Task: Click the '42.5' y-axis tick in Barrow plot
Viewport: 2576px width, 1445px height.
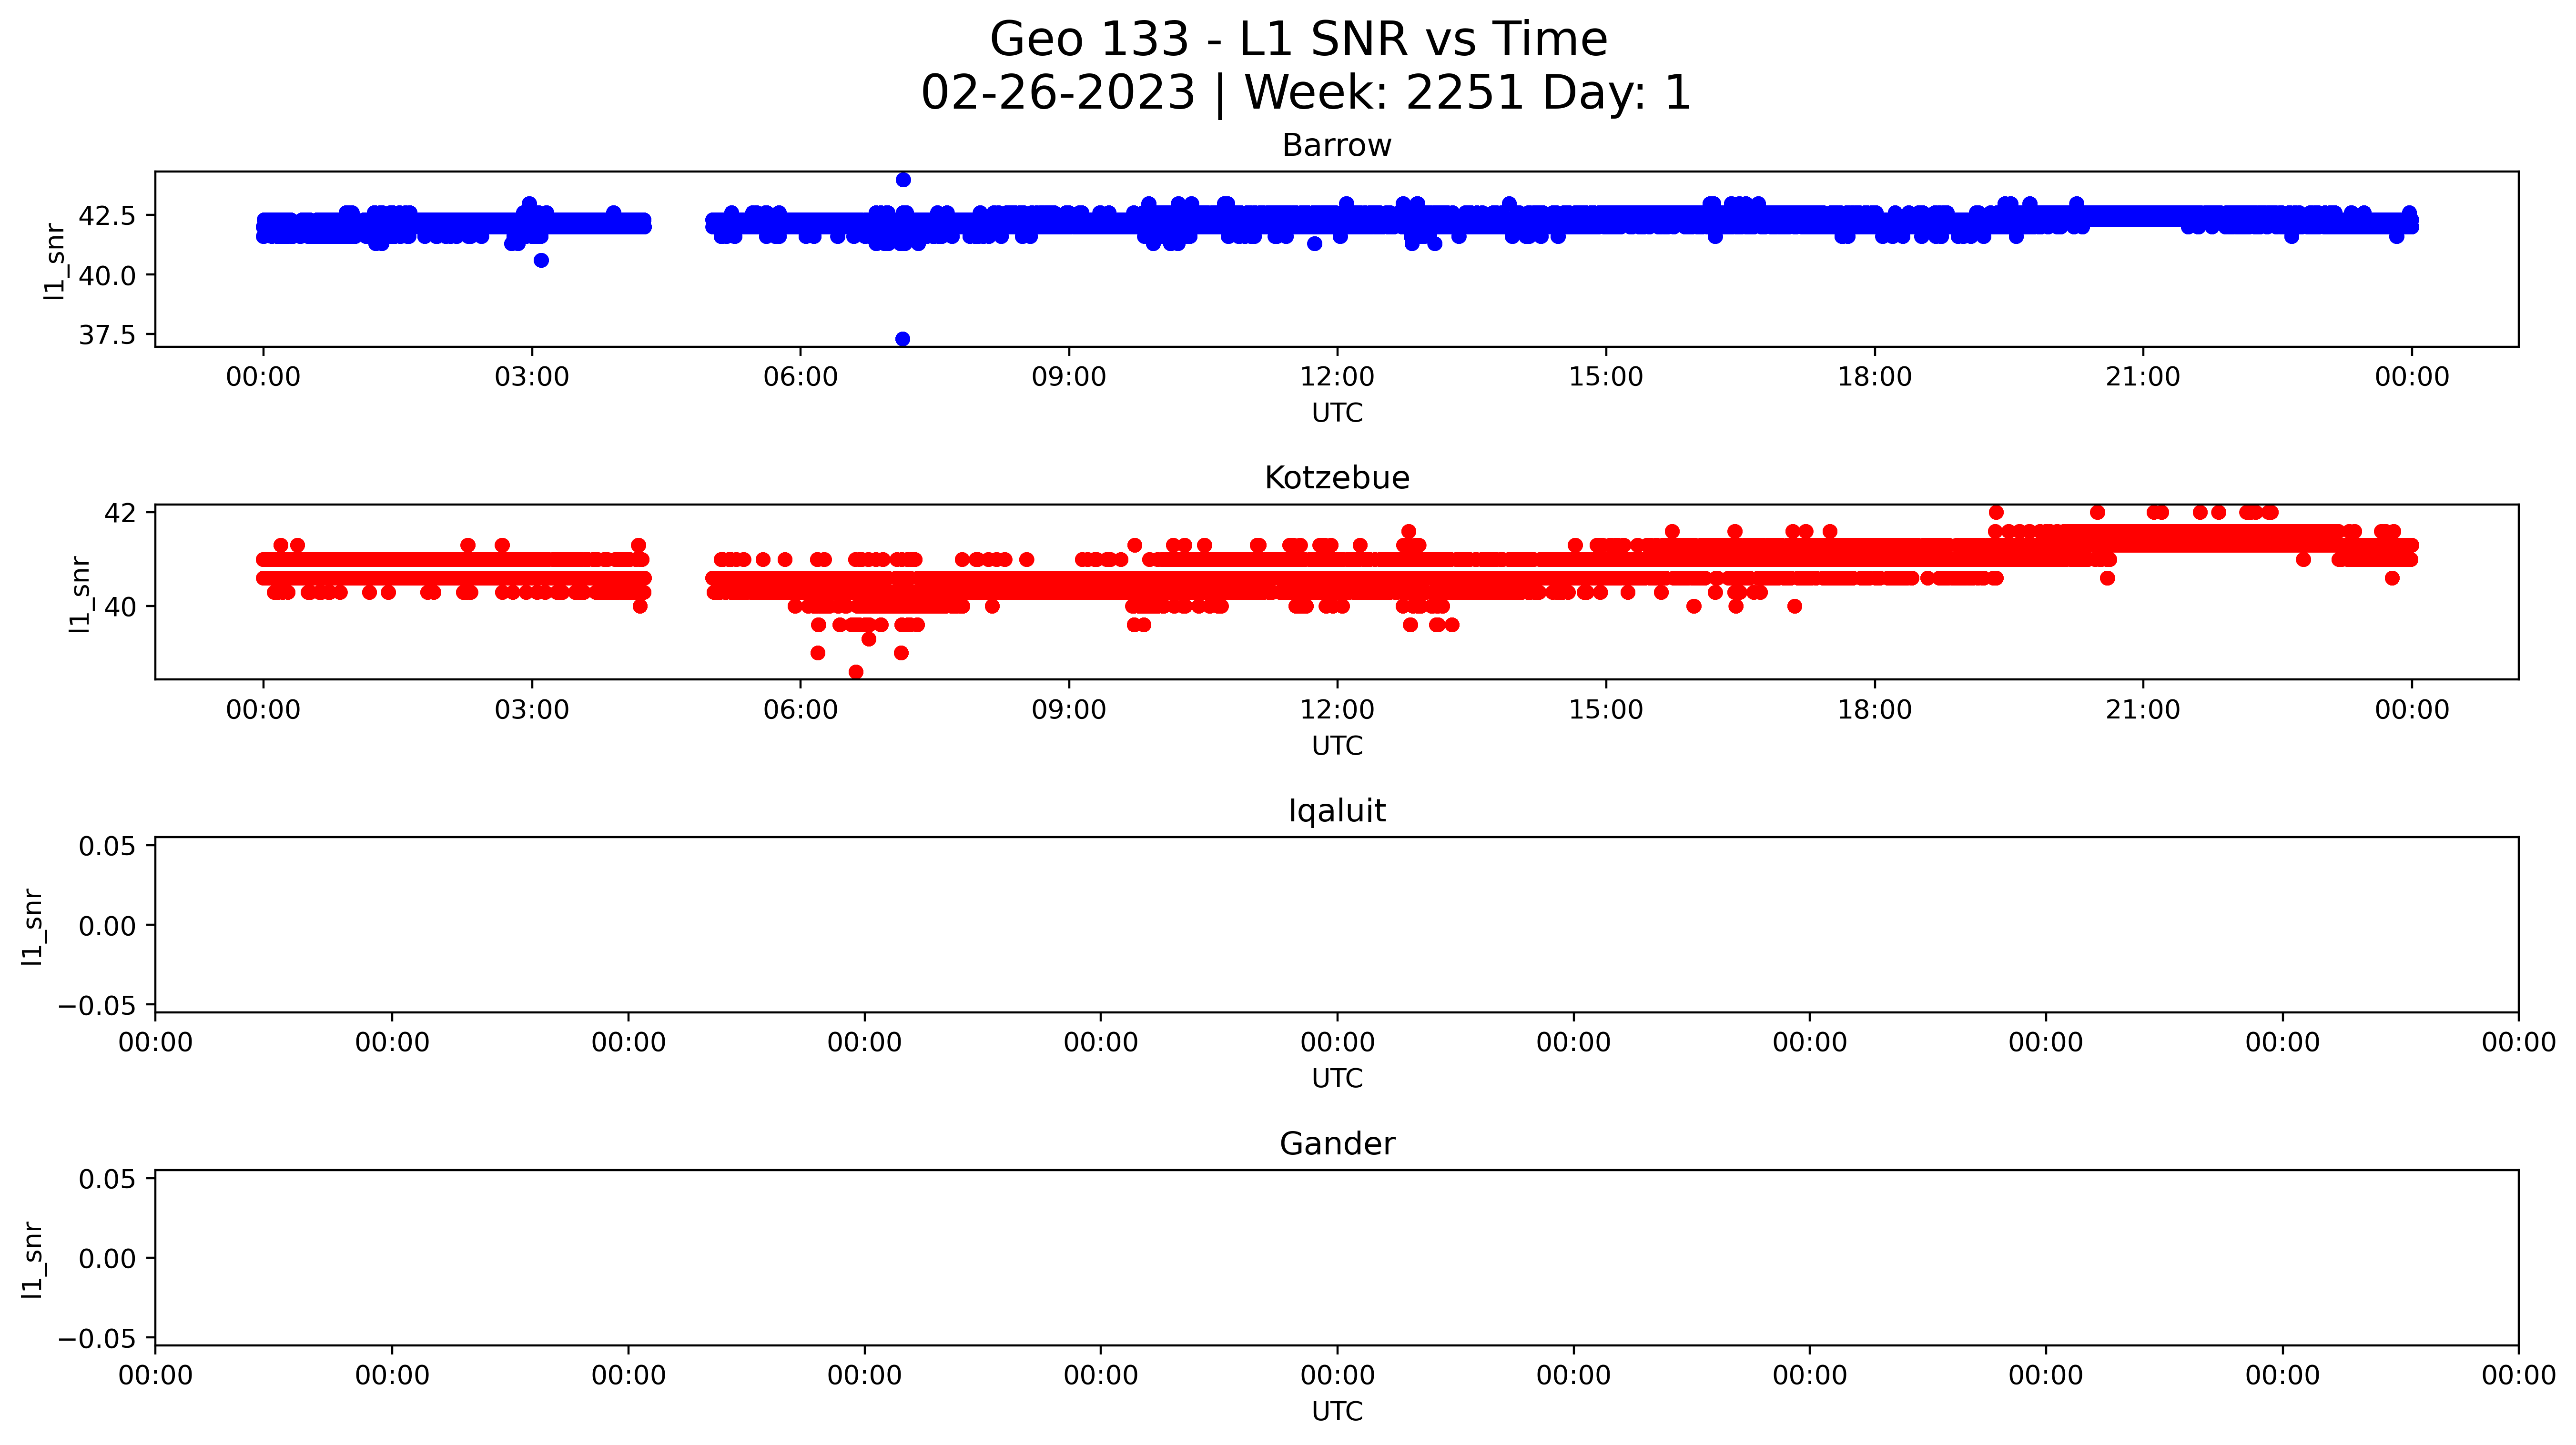Action: pyautogui.click(x=108, y=215)
